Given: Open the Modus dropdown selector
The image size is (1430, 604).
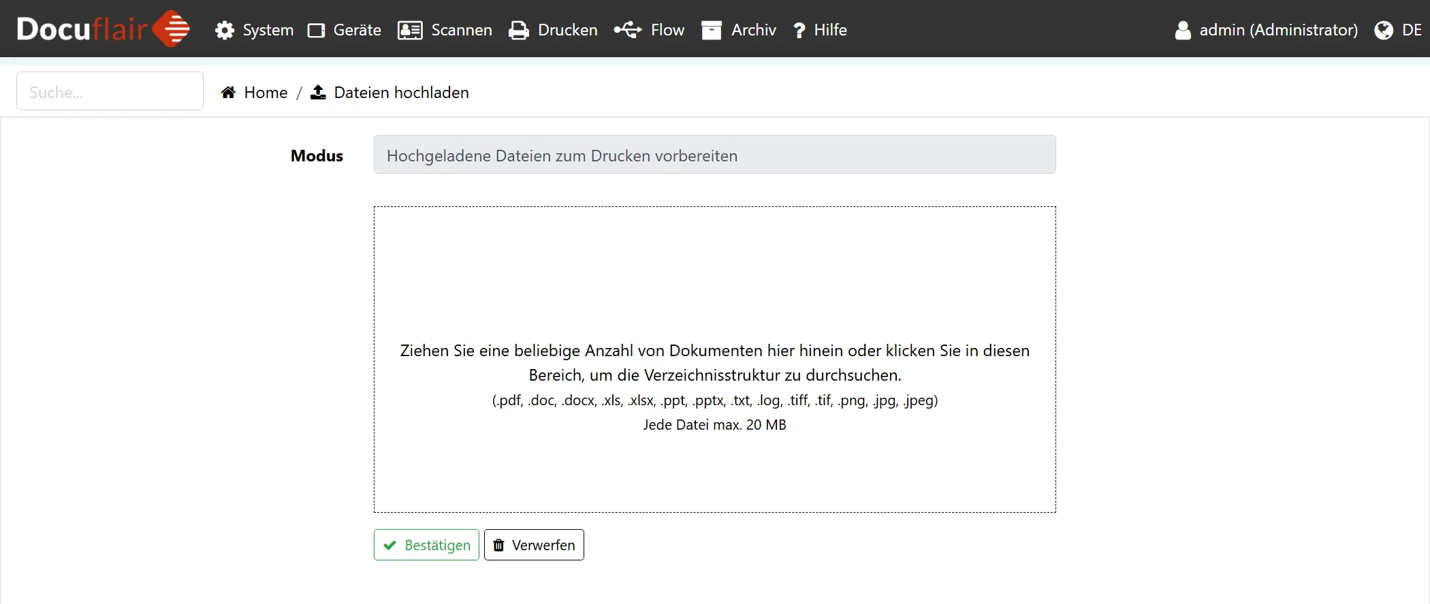Looking at the screenshot, I should (714, 155).
